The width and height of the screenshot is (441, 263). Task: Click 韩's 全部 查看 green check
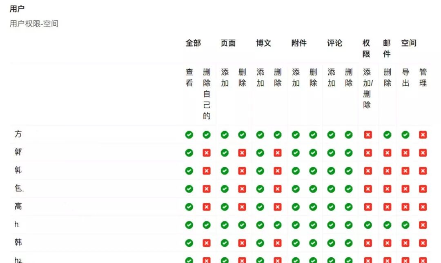(189, 243)
